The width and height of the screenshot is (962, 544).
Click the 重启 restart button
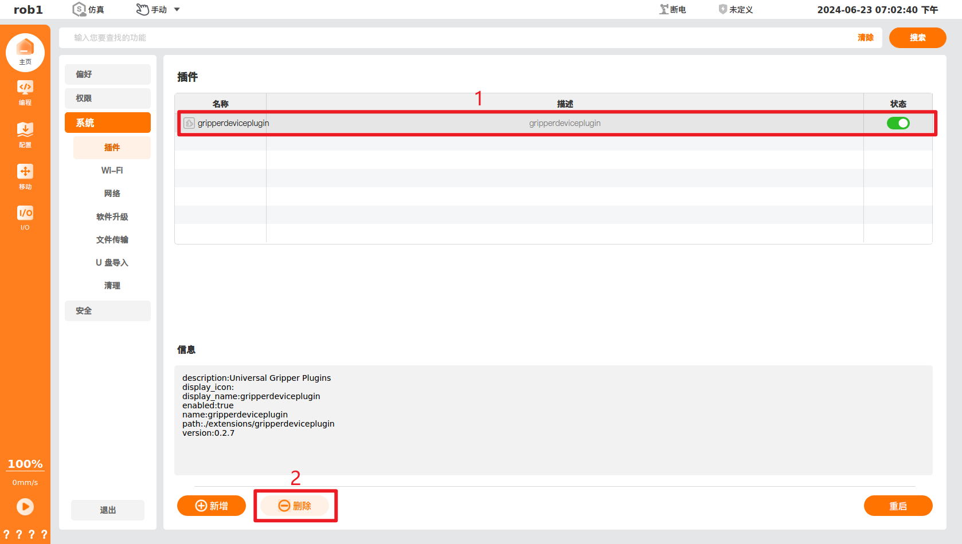(897, 506)
